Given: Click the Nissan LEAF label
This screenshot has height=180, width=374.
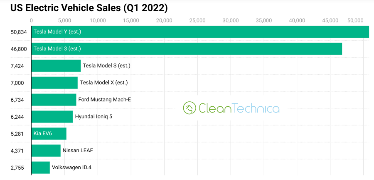Looking at the screenshot, I should pyautogui.click(x=78, y=150).
